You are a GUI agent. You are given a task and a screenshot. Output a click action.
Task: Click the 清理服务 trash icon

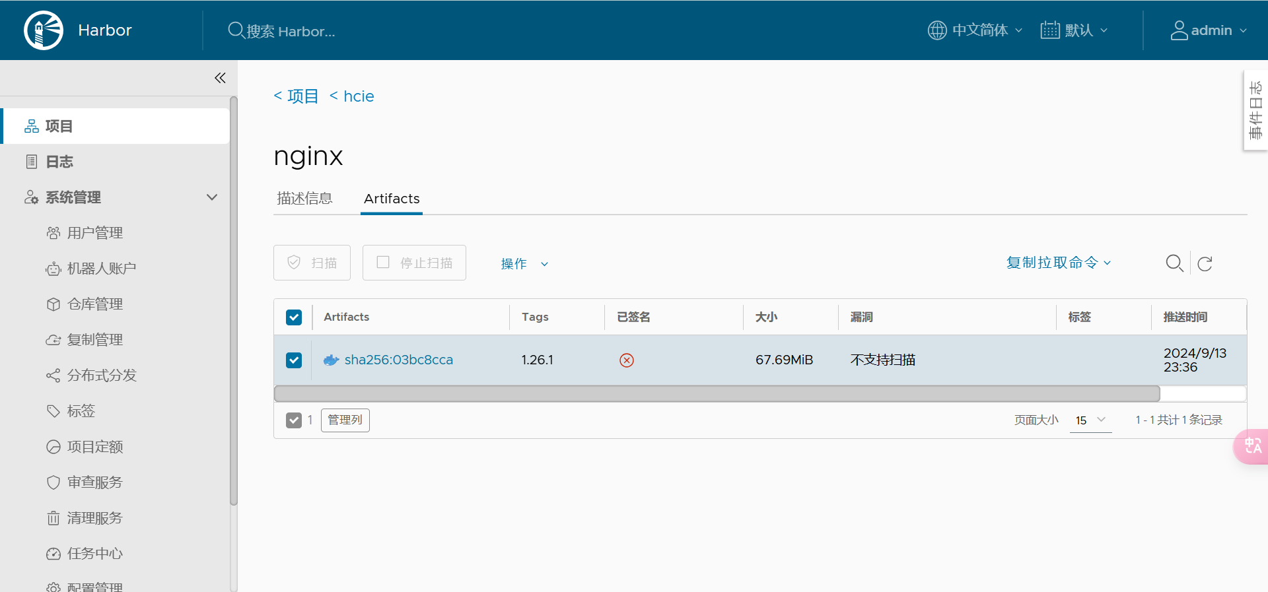click(x=53, y=518)
